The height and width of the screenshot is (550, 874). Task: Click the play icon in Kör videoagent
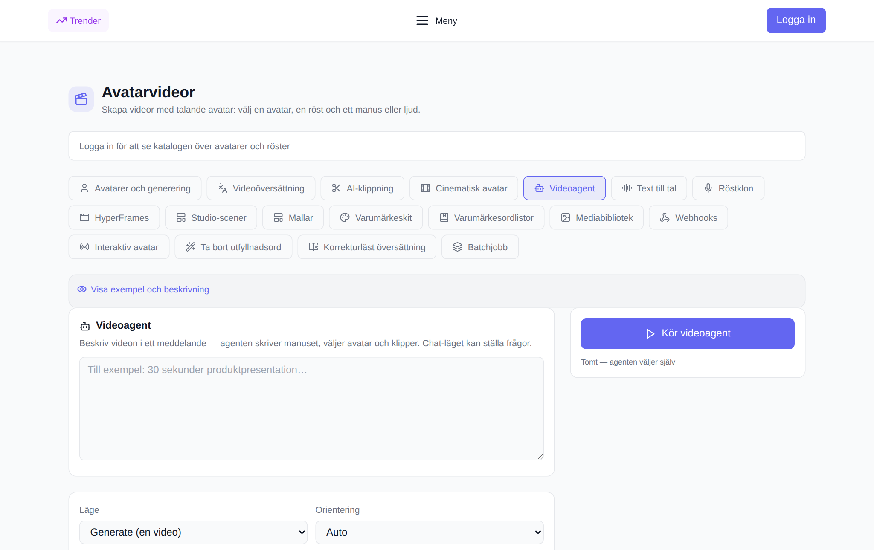(x=650, y=333)
